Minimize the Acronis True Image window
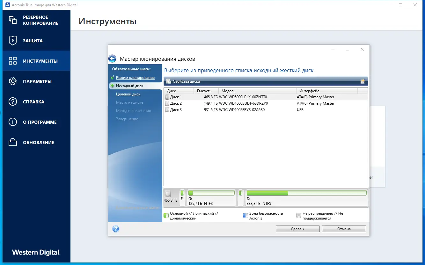 [x=386, y=5]
